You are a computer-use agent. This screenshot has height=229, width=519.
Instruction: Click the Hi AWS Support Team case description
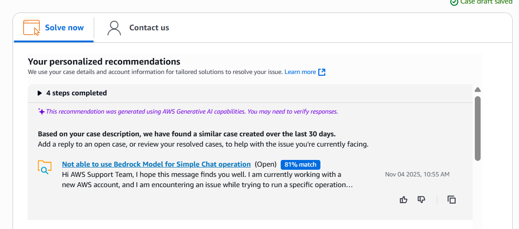click(x=207, y=180)
